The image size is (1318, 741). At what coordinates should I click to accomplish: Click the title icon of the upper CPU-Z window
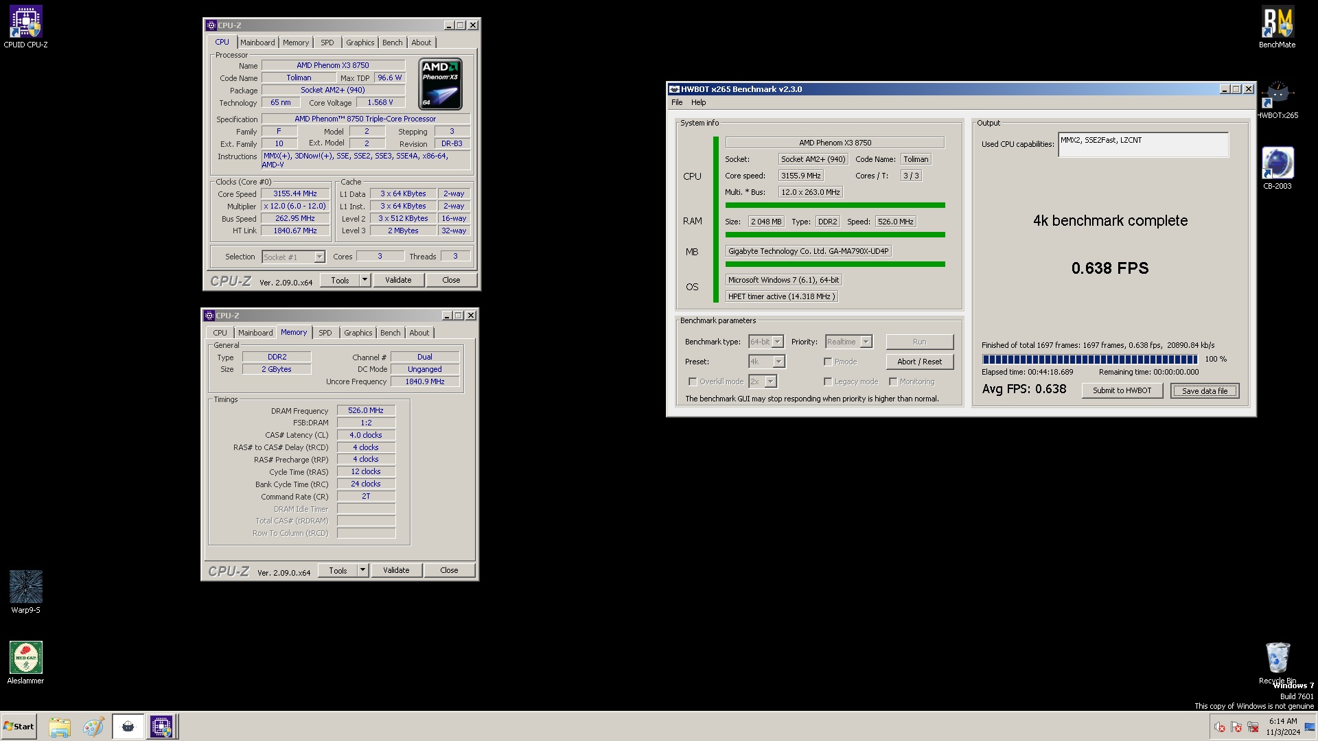[x=211, y=25]
